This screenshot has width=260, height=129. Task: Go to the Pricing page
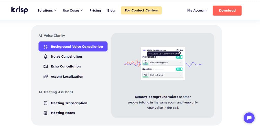pyautogui.click(x=95, y=10)
